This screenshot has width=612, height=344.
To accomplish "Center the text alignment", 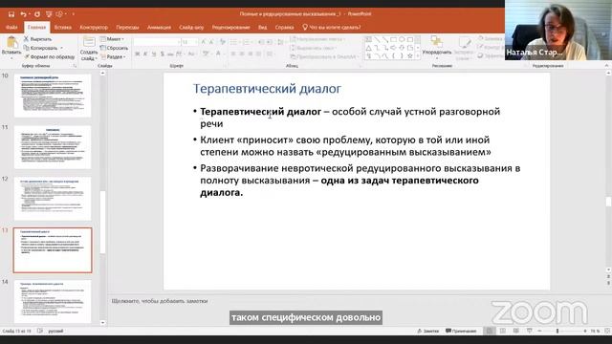I will (x=242, y=54).
